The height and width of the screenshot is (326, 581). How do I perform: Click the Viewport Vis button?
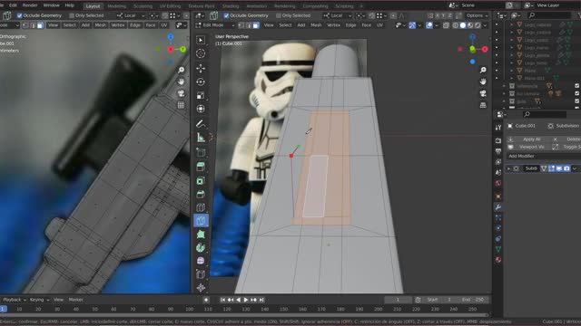(x=527, y=147)
